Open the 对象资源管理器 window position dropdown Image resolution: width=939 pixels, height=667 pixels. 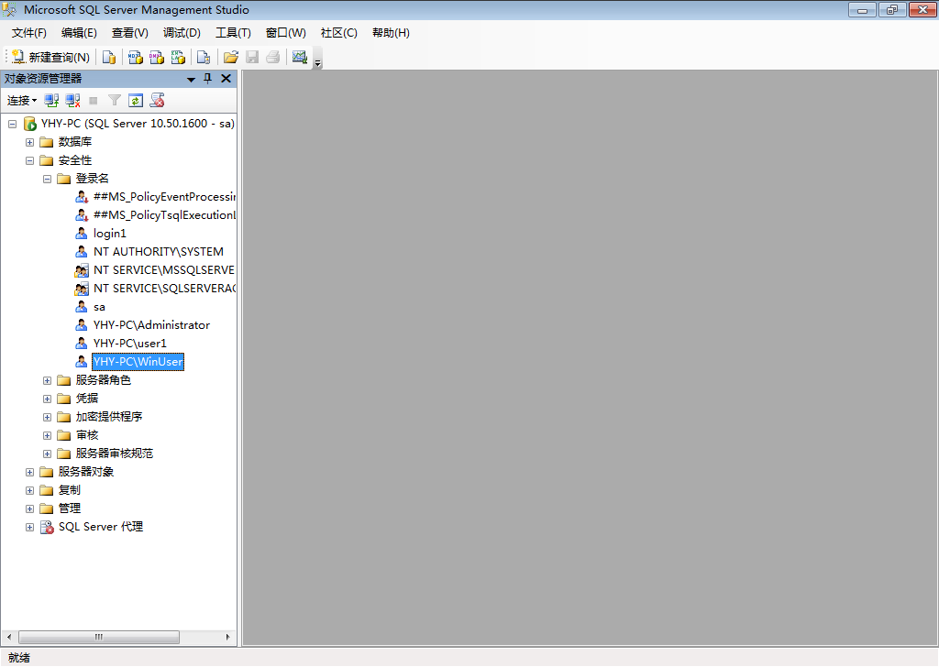191,79
